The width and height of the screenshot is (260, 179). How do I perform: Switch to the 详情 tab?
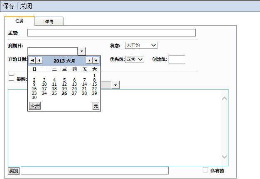pyautogui.click(x=49, y=22)
